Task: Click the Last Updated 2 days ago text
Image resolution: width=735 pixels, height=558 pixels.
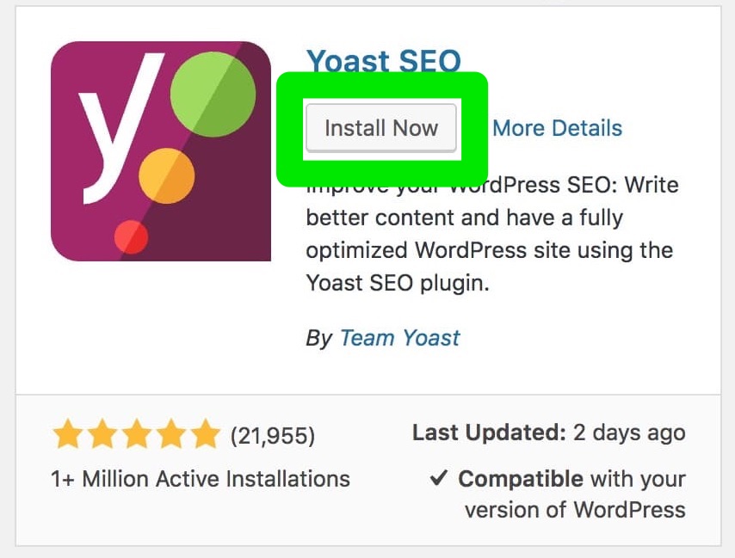Action: pos(548,433)
